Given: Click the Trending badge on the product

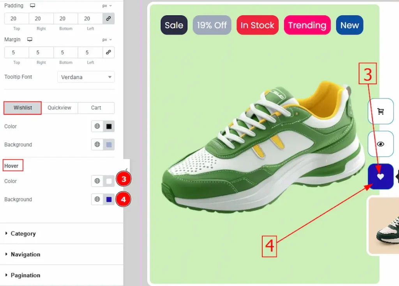Looking at the screenshot, I should [307, 25].
